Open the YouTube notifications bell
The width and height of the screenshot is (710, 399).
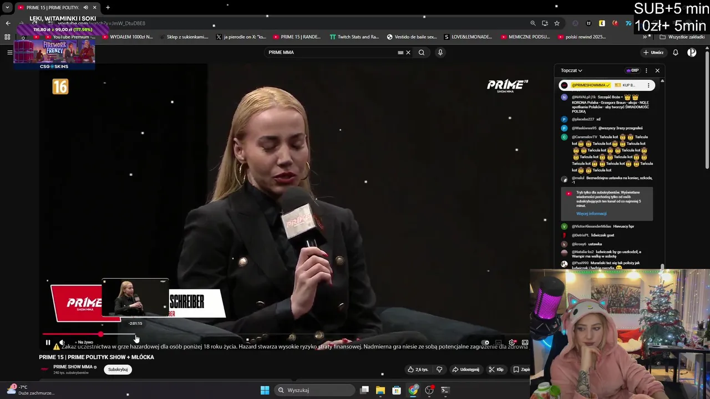676,53
